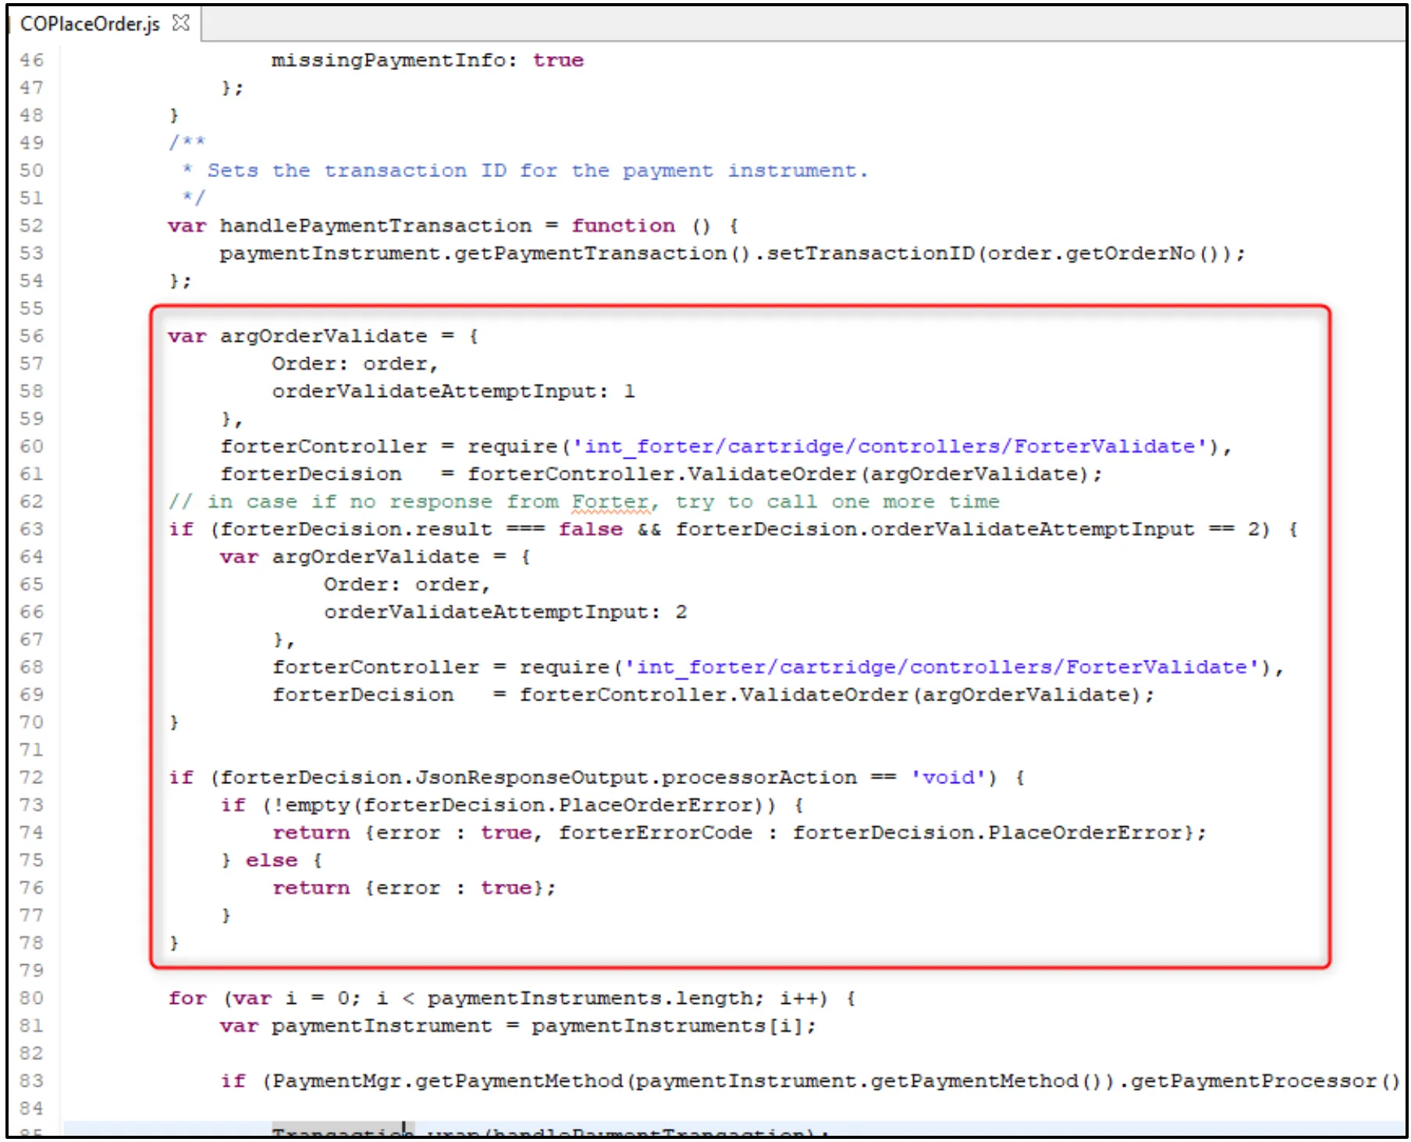
Task: Click '!empty(forterDecision.PlaceOrderError)' on line 73
Action: tap(519, 805)
